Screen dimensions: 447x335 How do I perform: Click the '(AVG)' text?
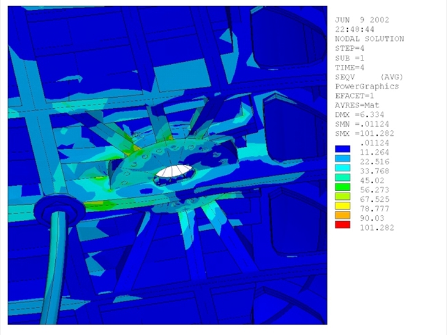click(x=391, y=77)
